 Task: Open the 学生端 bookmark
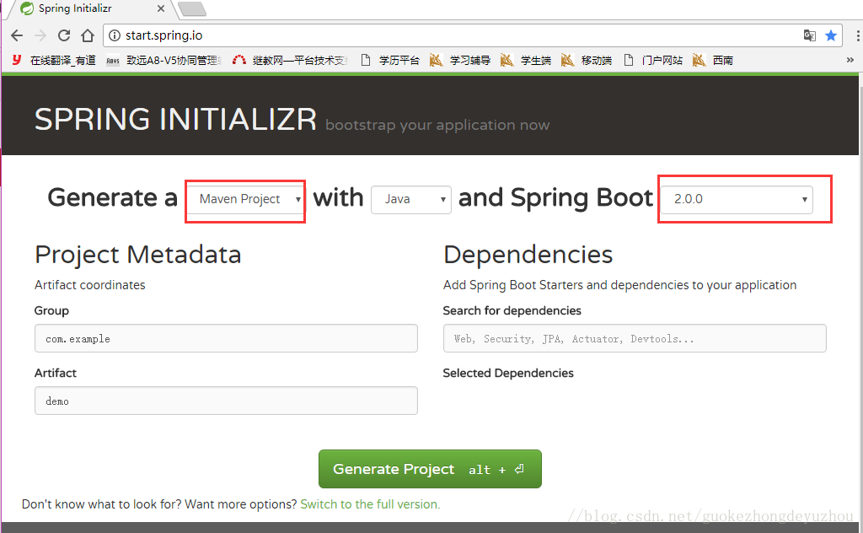click(x=526, y=60)
